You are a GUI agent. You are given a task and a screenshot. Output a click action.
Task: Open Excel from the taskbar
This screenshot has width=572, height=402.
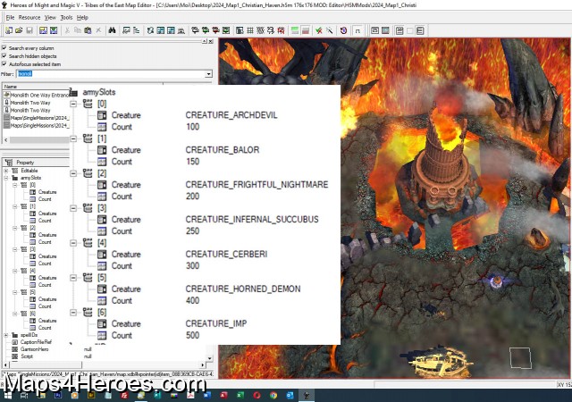[240, 395]
